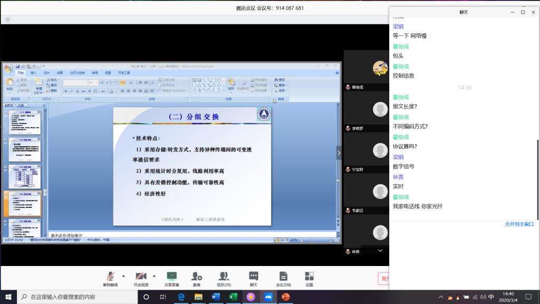Click the red 离开 leave meeting button
Screen dimensions: 540x304
tap(383, 279)
